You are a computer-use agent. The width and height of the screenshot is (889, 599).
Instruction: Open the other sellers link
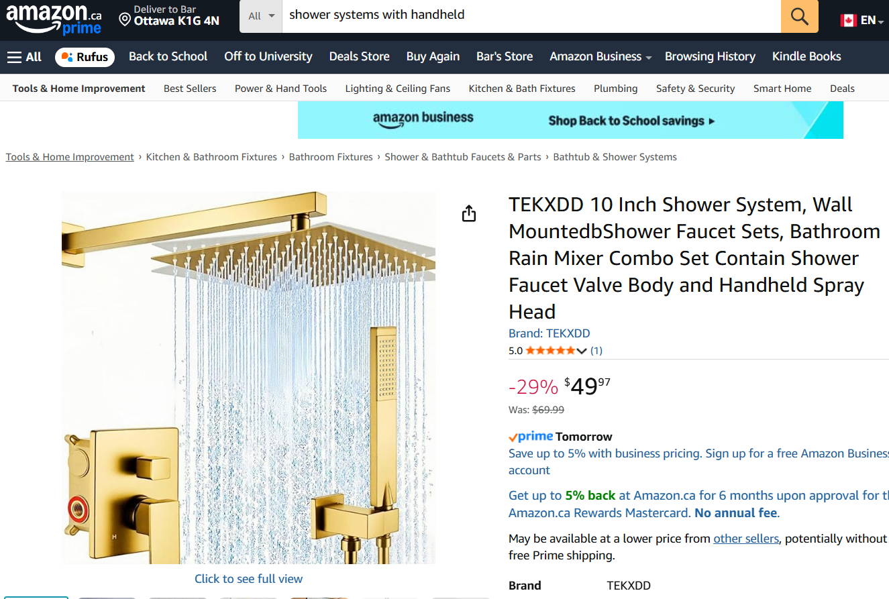[x=746, y=539]
